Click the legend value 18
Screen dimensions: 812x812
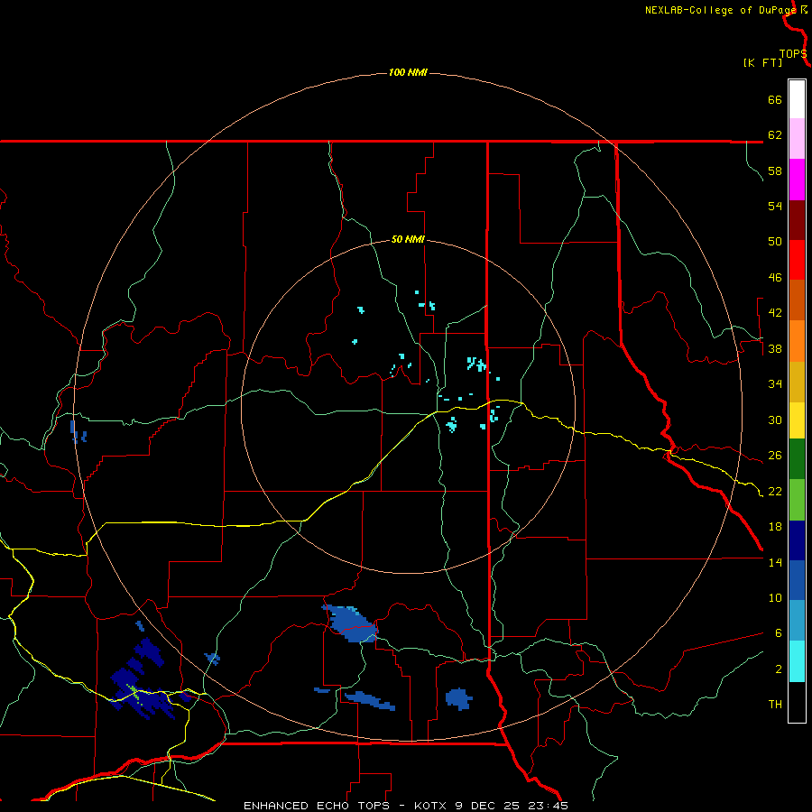click(x=775, y=527)
